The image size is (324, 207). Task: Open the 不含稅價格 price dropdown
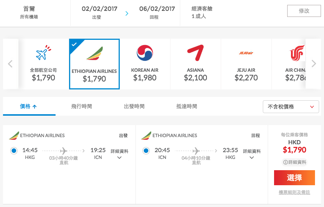[291, 107]
